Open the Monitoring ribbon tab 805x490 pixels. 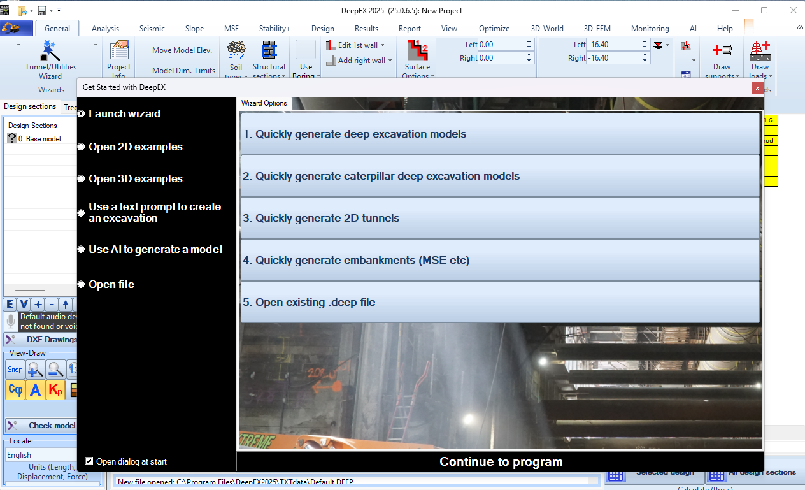point(650,29)
